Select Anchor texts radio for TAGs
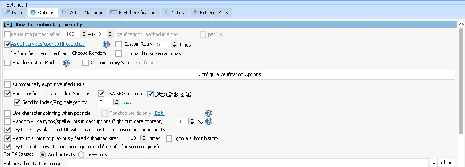This screenshot has height=167, width=465. pos(43,154)
